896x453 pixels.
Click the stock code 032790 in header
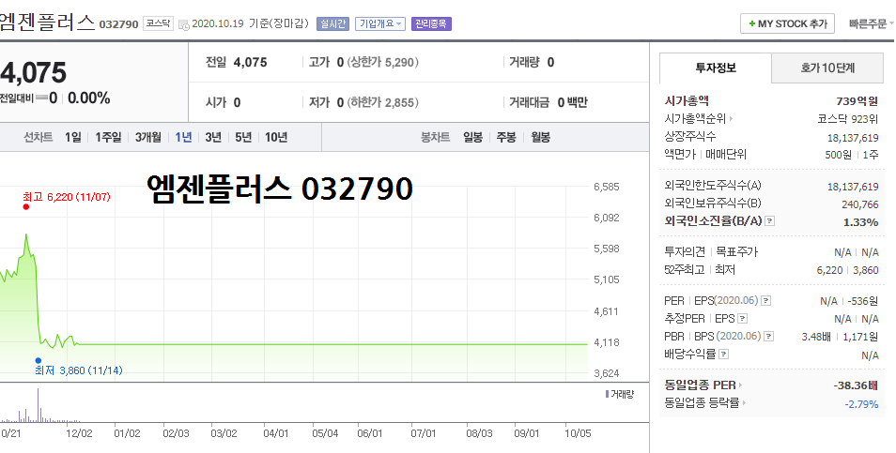[x=119, y=24]
